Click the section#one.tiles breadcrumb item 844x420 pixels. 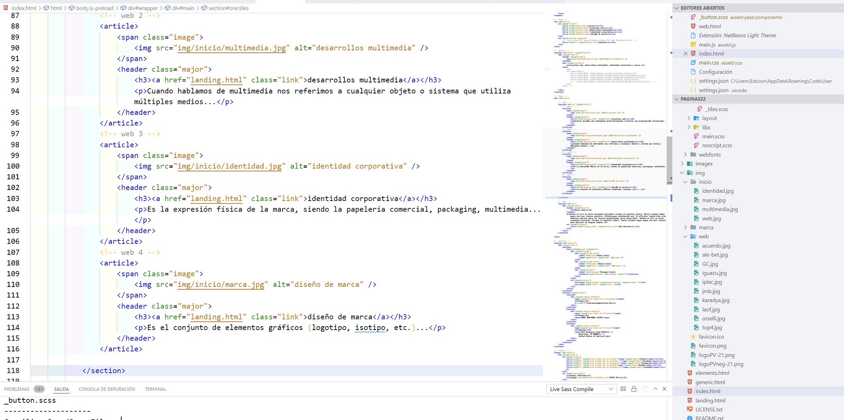pyautogui.click(x=226, y=8)
